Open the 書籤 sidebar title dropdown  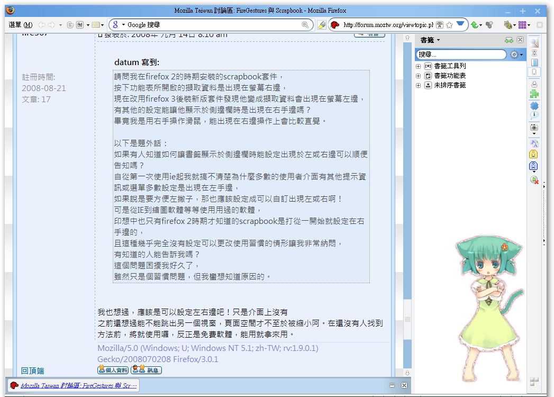(430, 40)
